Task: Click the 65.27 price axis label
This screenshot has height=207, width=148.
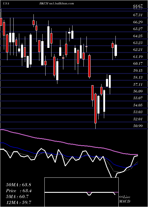Action: pyautogui.click(x=138, y=29)
